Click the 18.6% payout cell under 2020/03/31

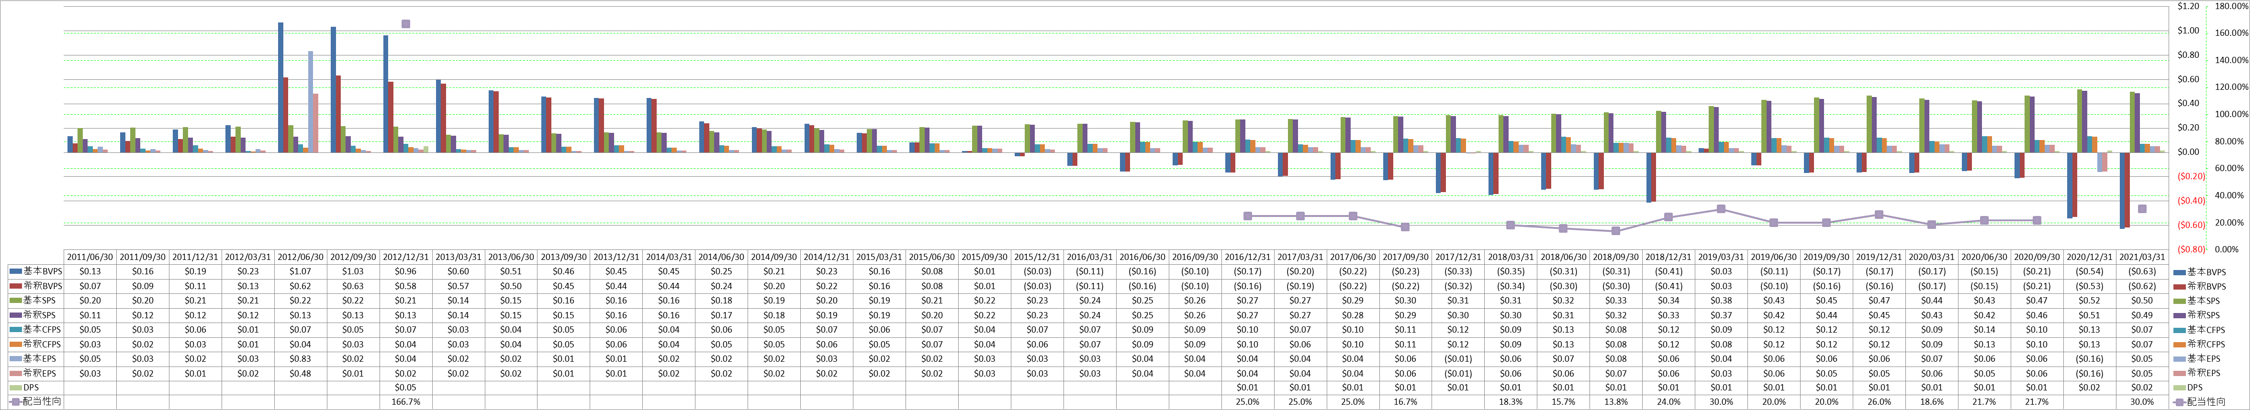tap(1931, 402)
